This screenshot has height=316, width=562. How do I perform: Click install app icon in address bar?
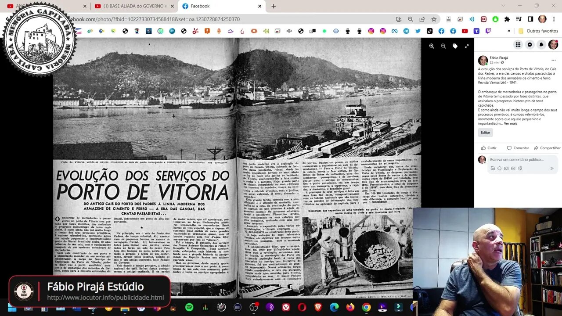click(399, 19)
